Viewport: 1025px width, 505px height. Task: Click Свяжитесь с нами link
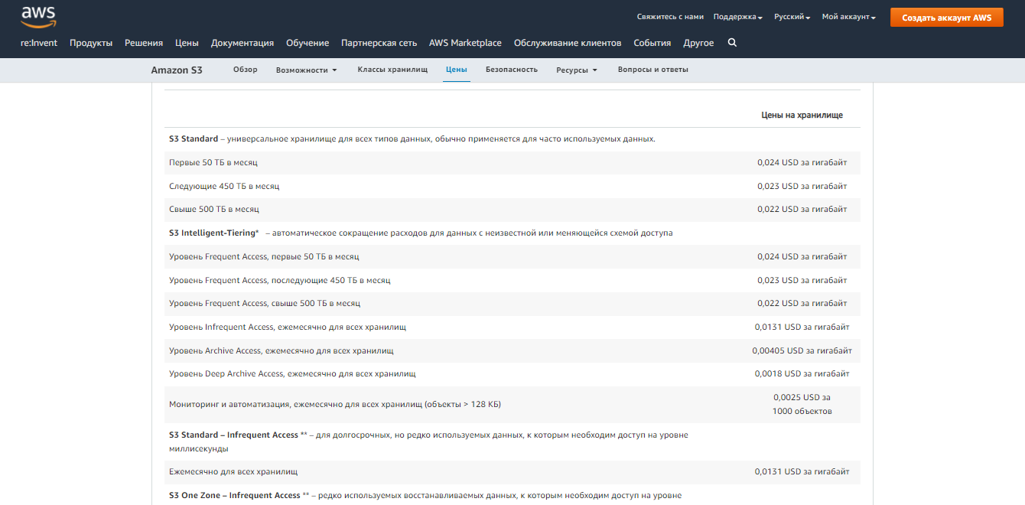[669, 17]
